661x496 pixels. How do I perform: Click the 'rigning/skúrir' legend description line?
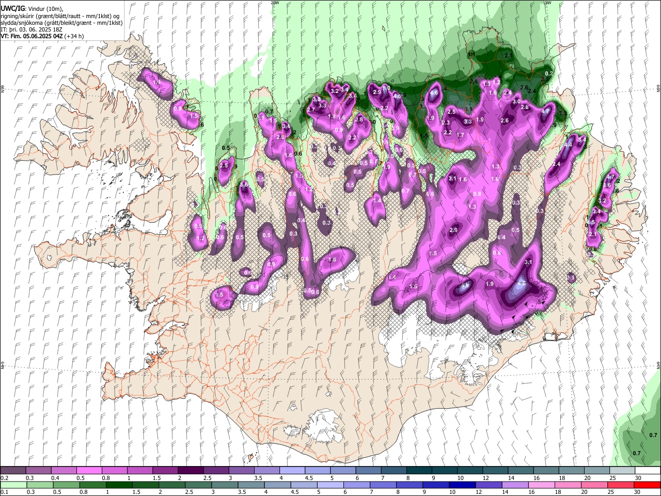click(x=61, y=16)
